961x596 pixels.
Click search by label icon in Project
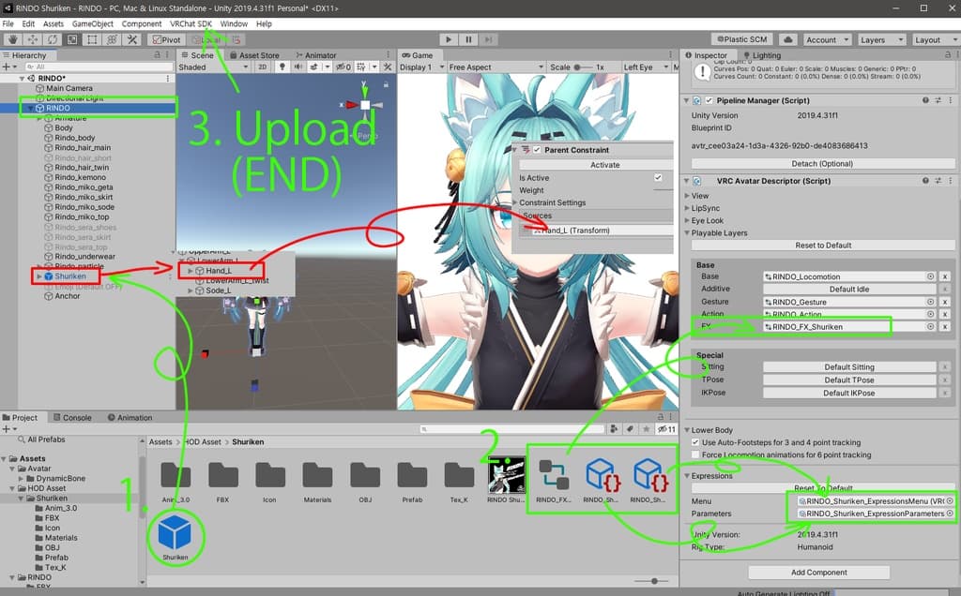click(630, 429)
